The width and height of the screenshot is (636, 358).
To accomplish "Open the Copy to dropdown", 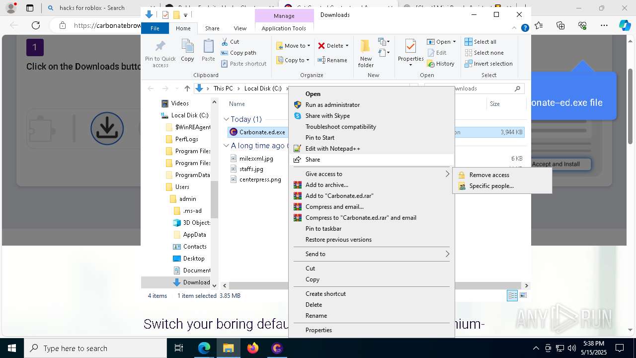I will 293,60.
